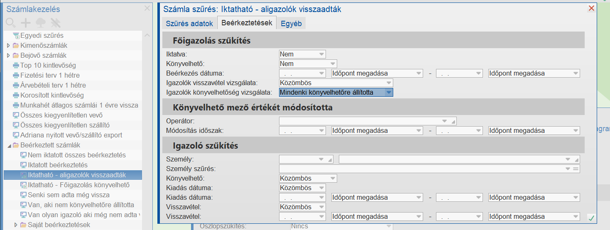
Task: Close the Számlakezelés side panel
Action: point(147,8)
